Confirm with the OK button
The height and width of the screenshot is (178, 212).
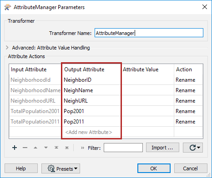(x=154, y=168)
